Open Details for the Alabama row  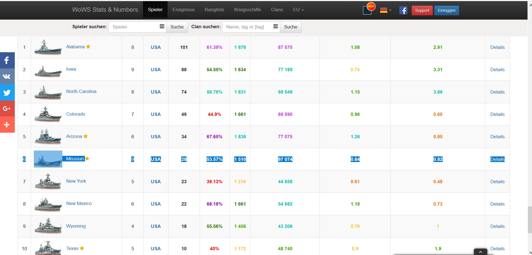pos(497,47)
